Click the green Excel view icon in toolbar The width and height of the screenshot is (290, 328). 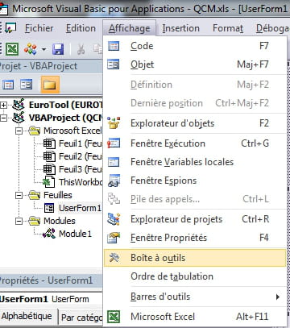point(12,49)
